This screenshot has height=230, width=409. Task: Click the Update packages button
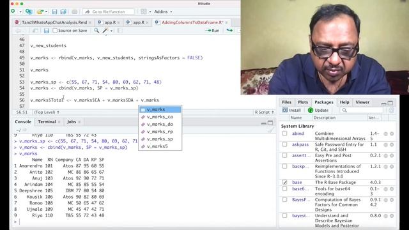click(318, 111)
